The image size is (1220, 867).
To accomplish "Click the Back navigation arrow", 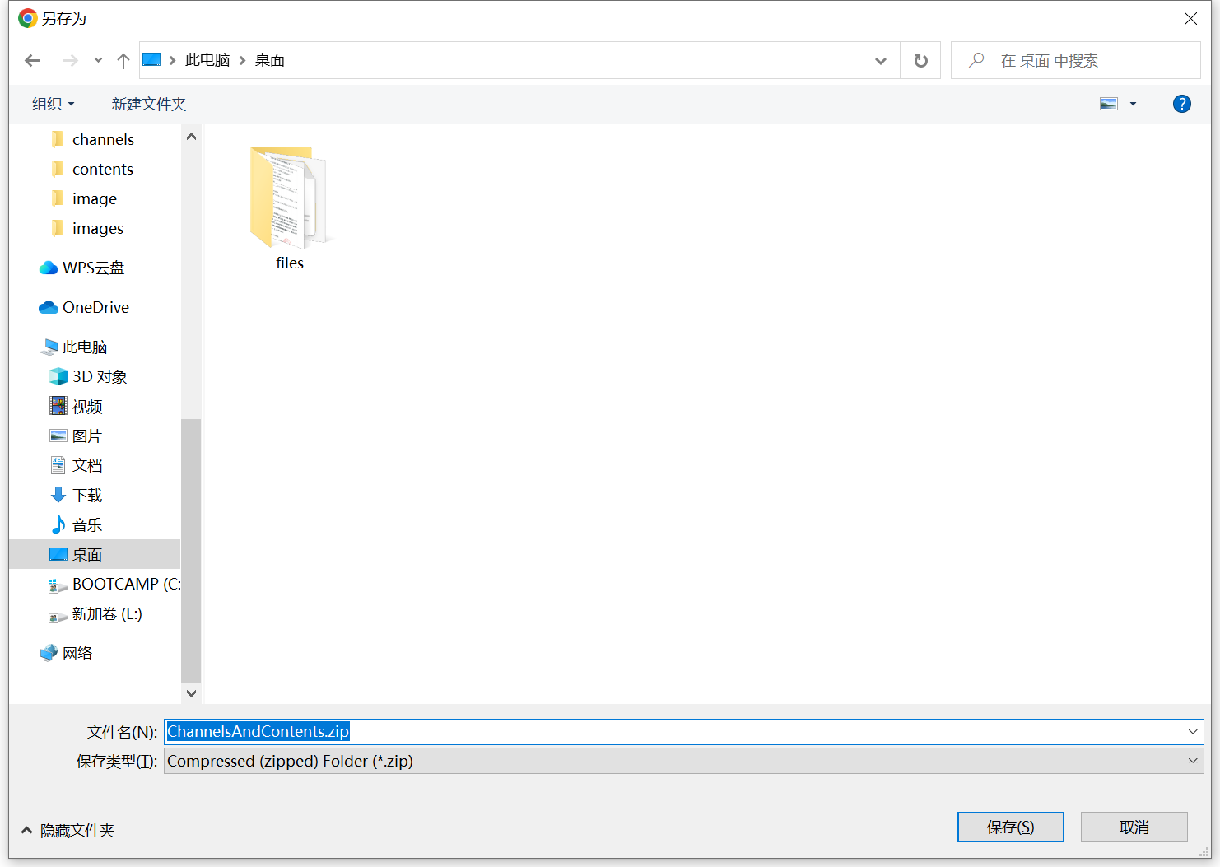I will pyautogui.click(x=33, y=60).
